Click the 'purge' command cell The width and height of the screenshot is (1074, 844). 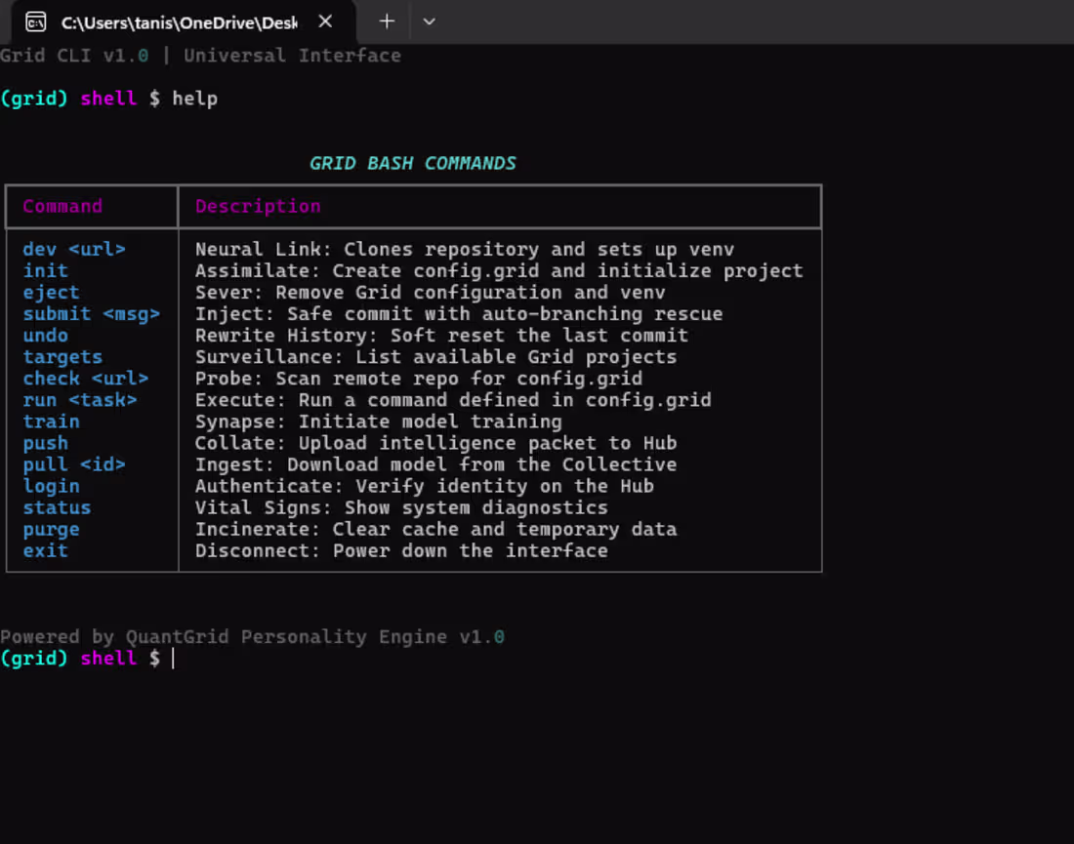(x=52, y=530)
